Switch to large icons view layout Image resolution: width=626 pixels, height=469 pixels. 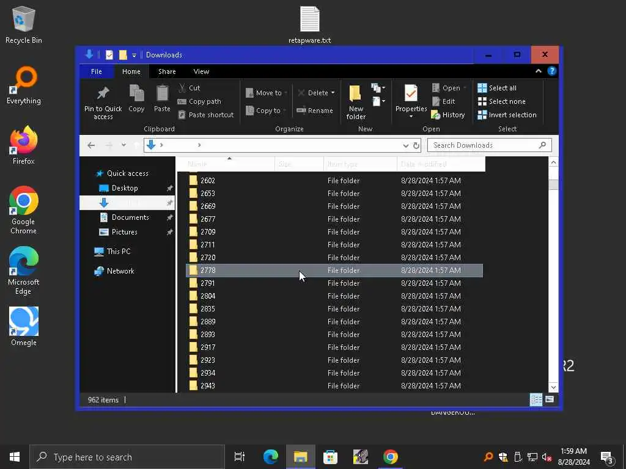pyautogui.click(x=550, y=399)
